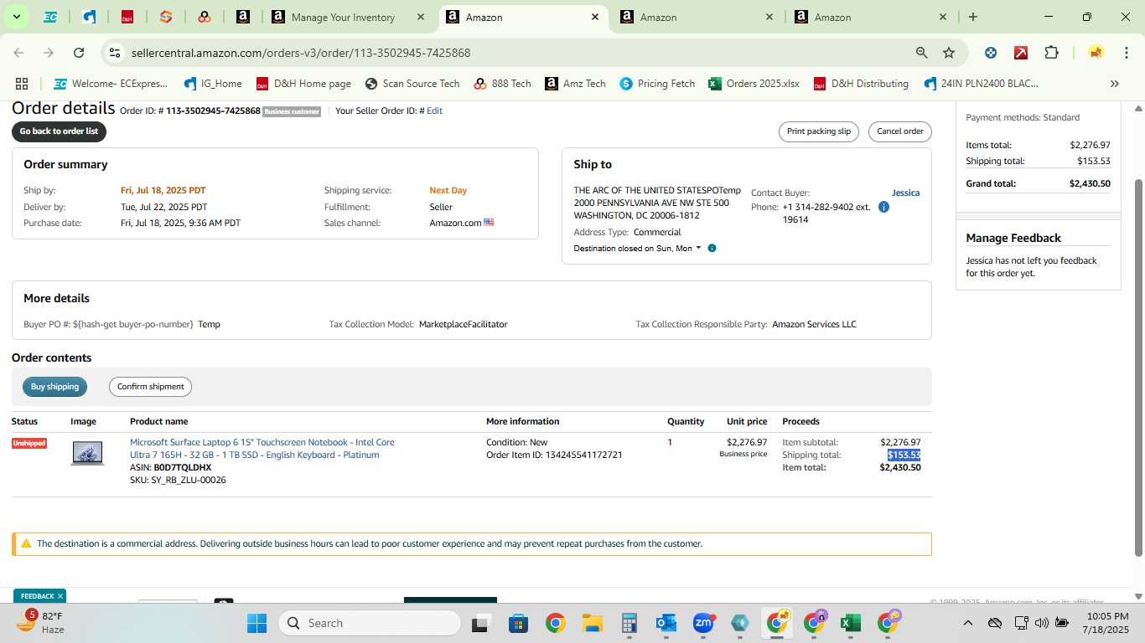The image size is (1145, 643).
Task: Open Task View on the taskbar
Action: pos(480,623)
